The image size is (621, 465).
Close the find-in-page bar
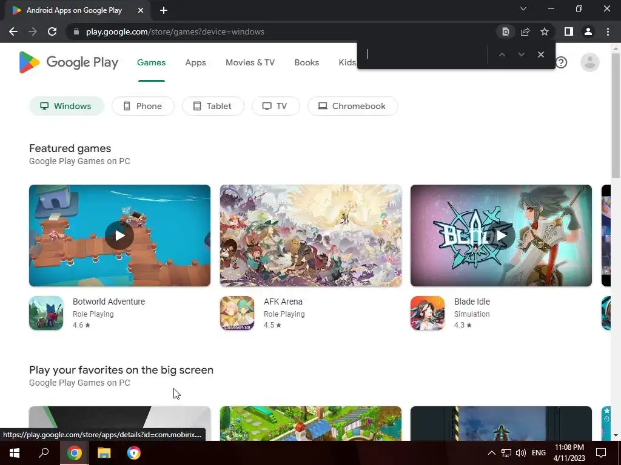540,54
